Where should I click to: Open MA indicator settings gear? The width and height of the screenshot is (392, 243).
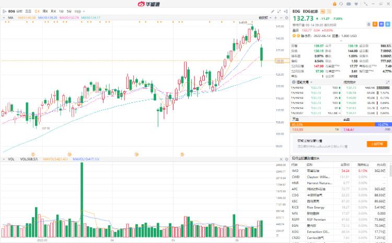(x=286, y=18)
